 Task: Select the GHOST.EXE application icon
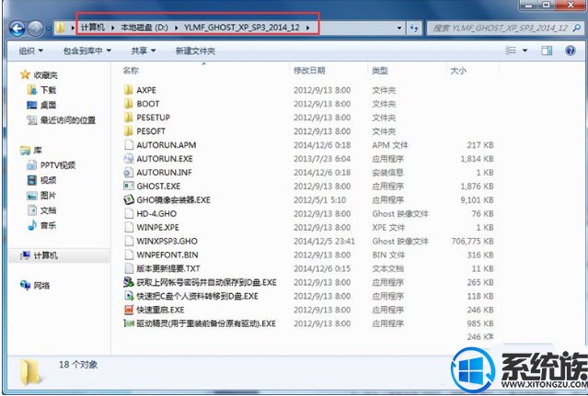pyautogui.click(x=129, y=186)
